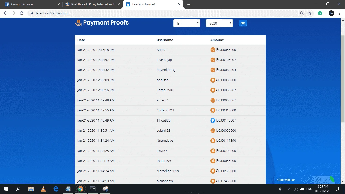Click username huyenkhong
This screenshot has width=345, height=194.
click(166, 70)
